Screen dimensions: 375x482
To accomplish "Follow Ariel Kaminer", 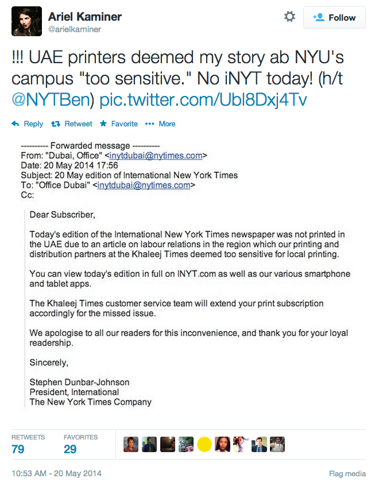I will 334,18.
